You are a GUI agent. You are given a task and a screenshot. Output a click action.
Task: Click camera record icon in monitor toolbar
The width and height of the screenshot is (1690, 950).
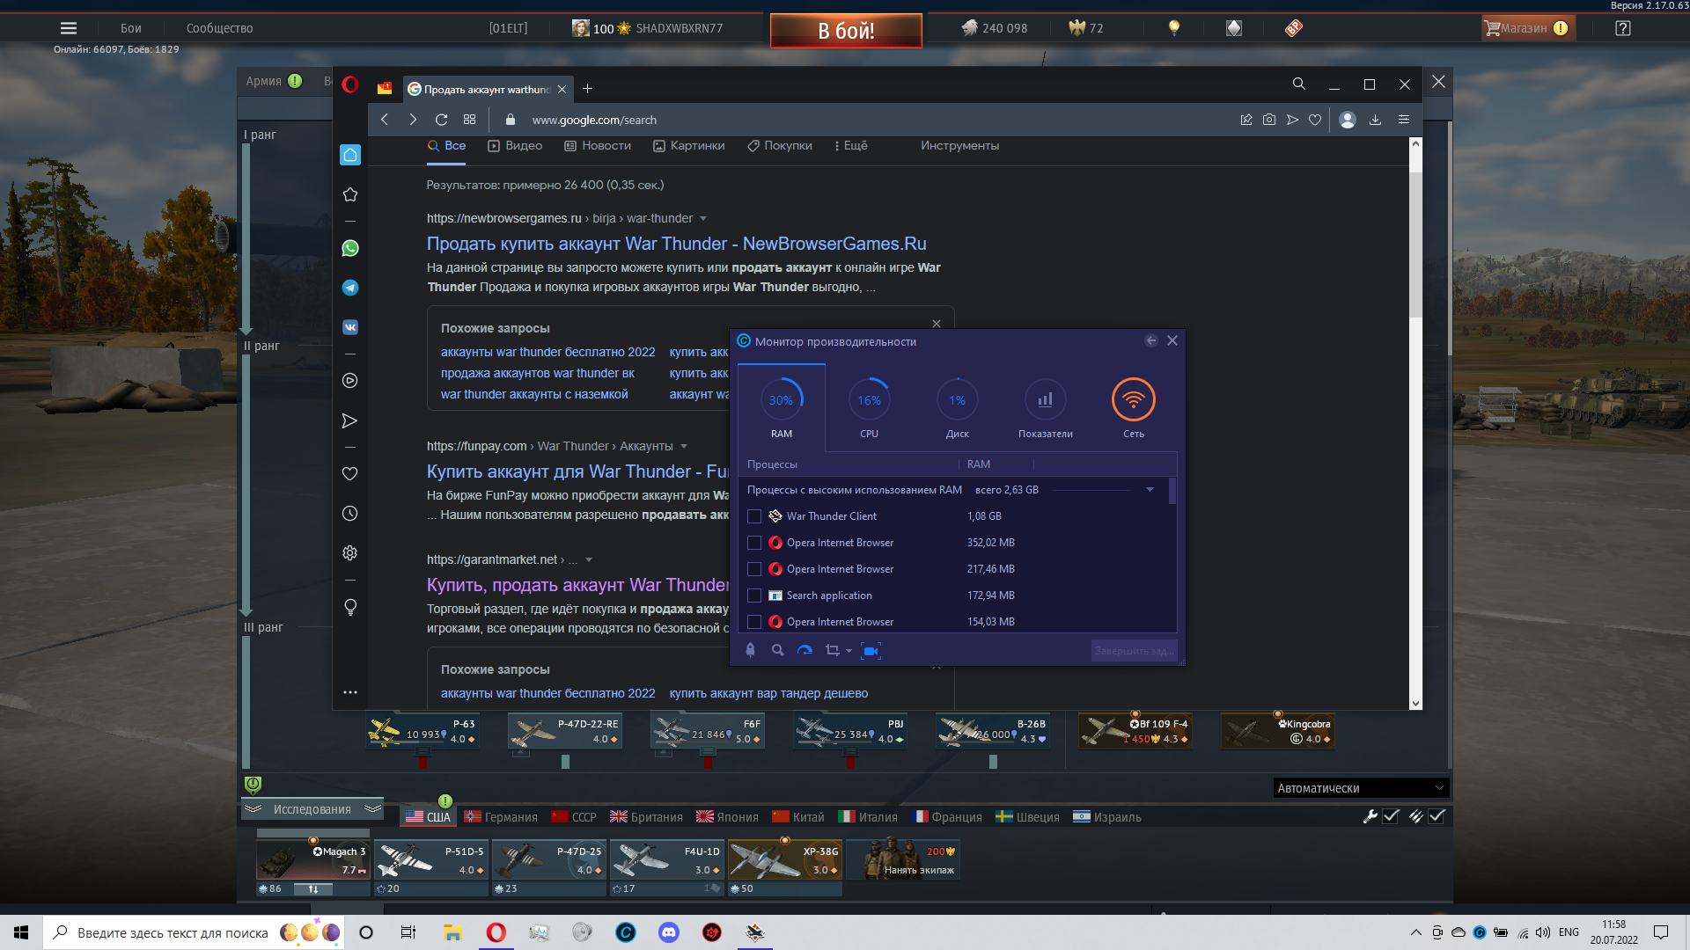tap(871, 651)
